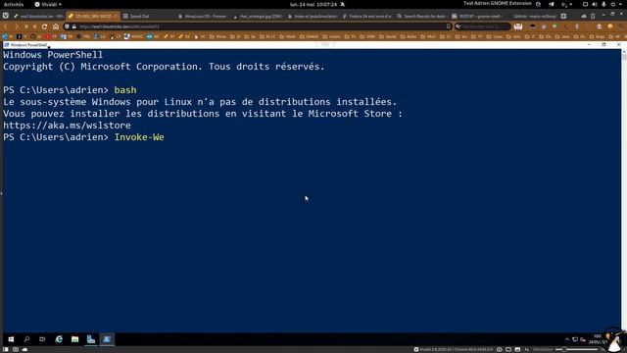
Task: Reload the current page
Action: 44,26
